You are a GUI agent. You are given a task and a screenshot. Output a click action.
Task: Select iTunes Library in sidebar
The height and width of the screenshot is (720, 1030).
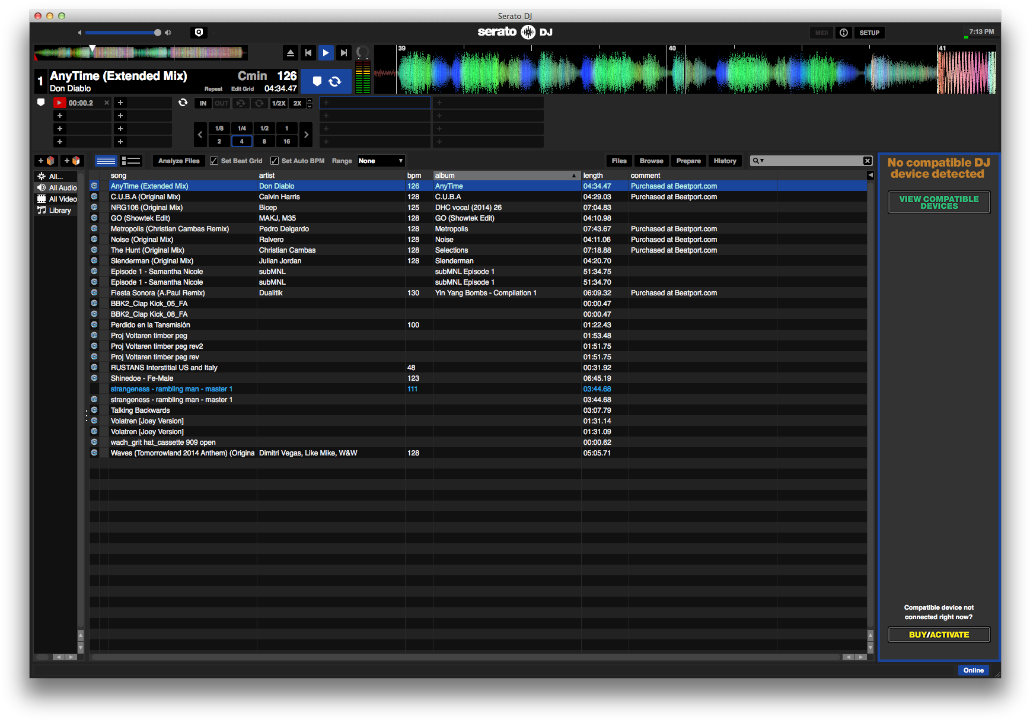click(55, 211)
